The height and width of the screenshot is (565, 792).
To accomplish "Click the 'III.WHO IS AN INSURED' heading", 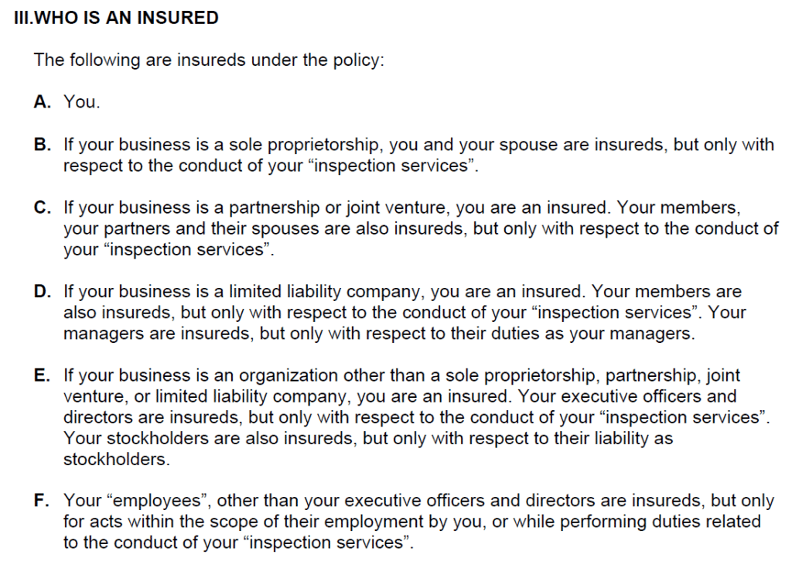I will click(116, 18).
